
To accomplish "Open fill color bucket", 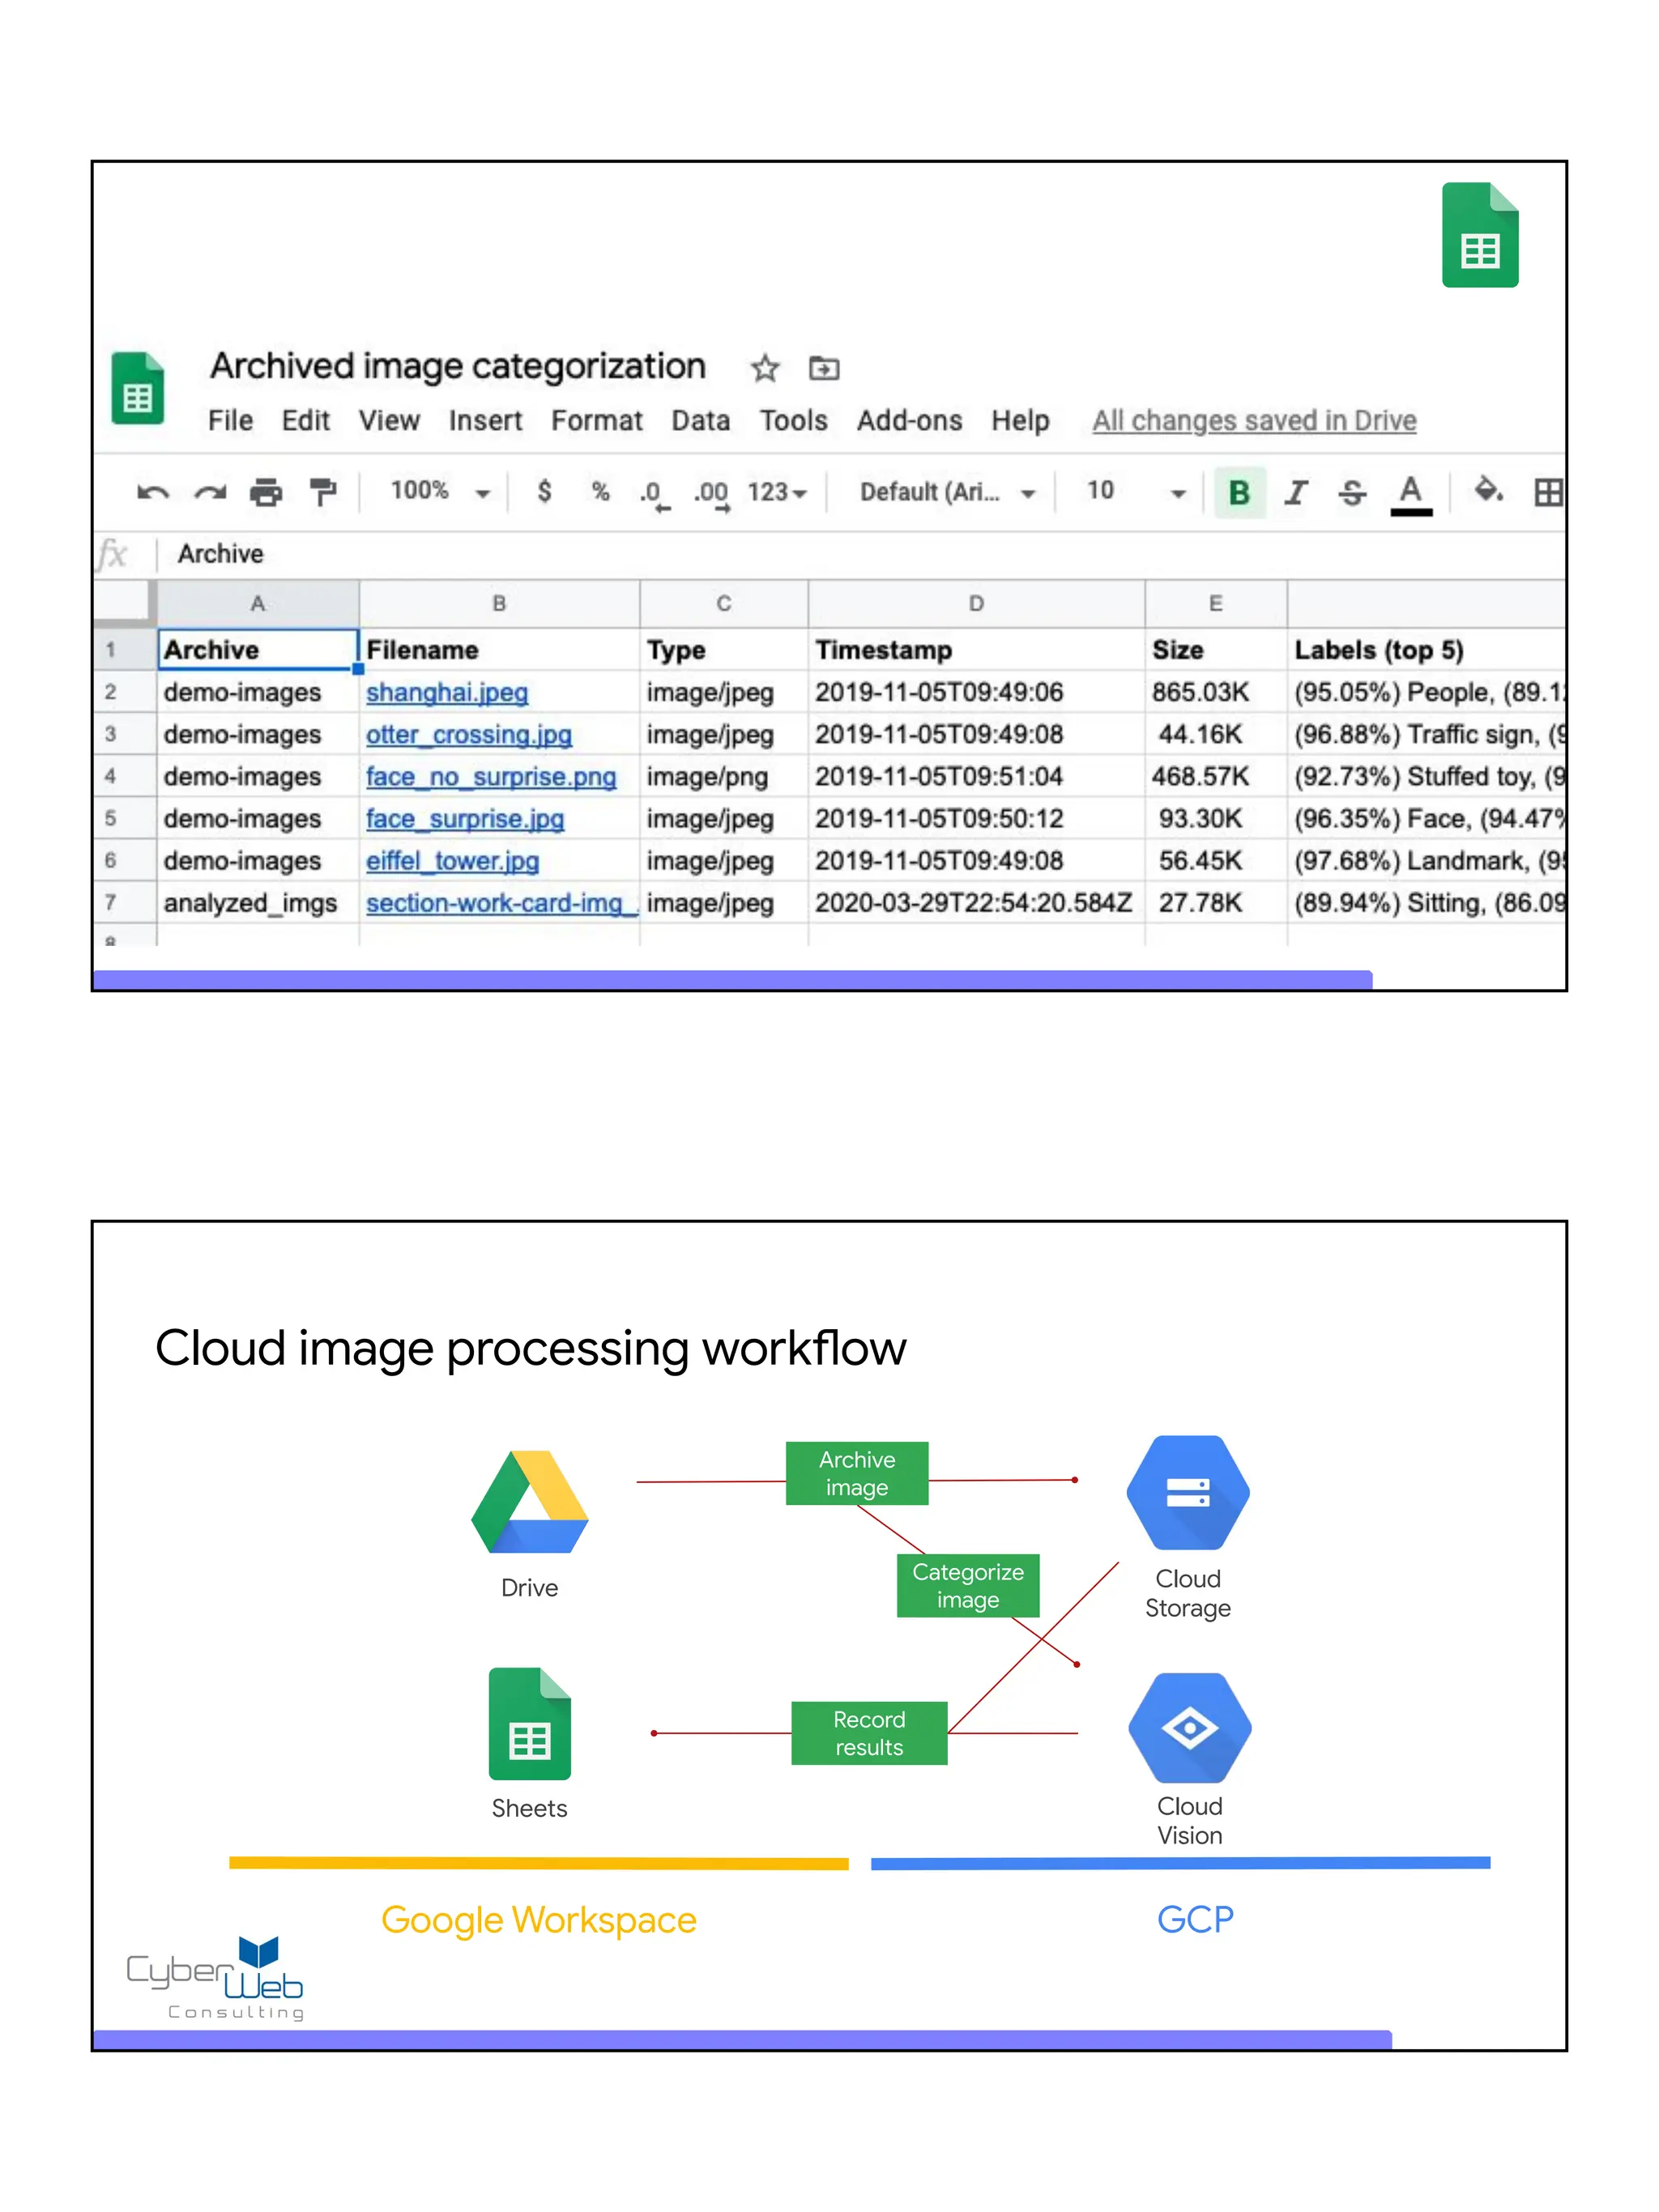I will click(x=1489, y=490).
